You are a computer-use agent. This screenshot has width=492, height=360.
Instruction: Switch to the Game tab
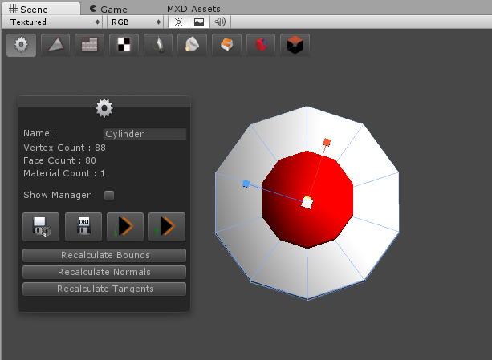click(108, 9)
